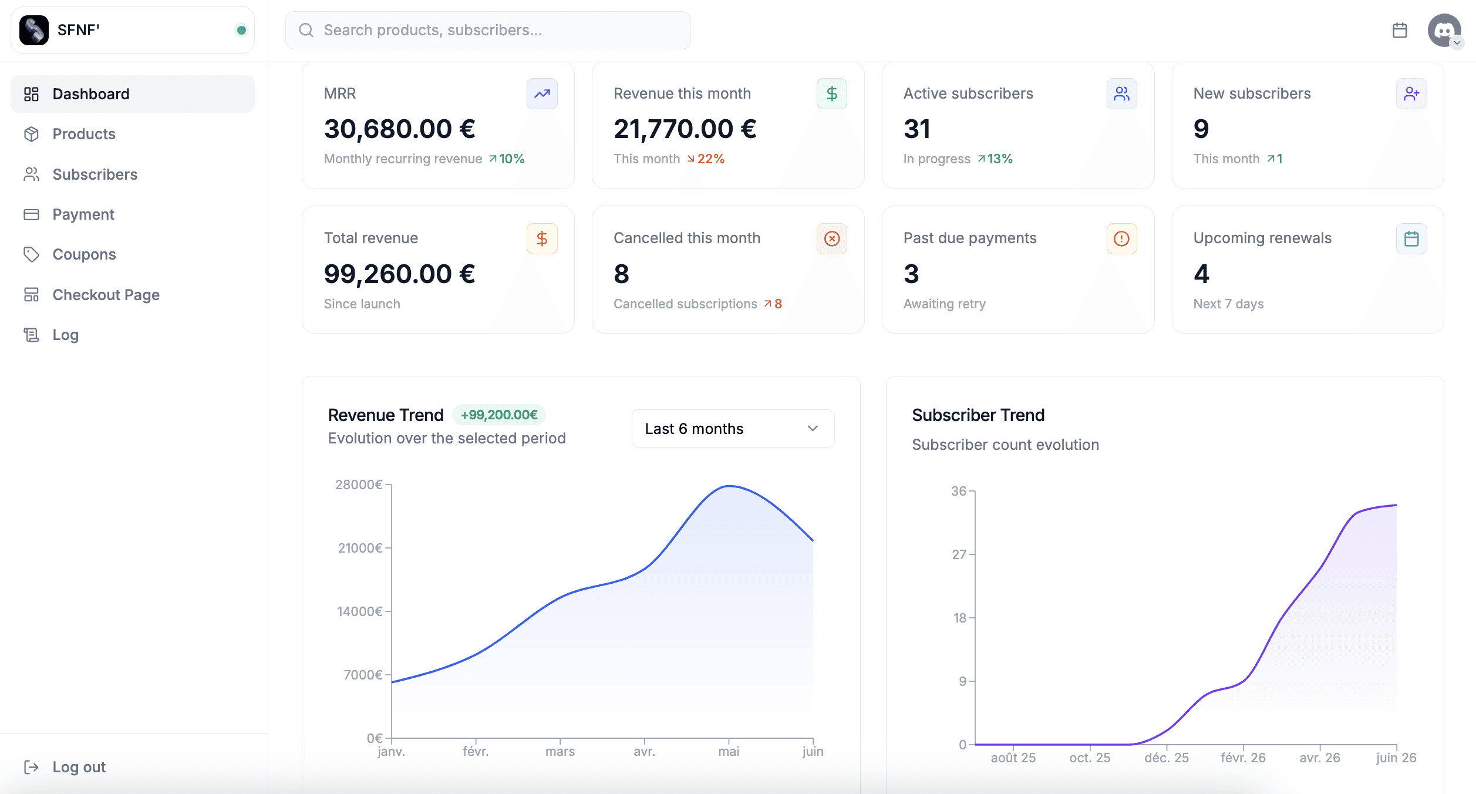Click the Total revenue 99,260.00 € value
This screenshot has width=1476, height=794.
pyautogui.click(x=400, y=274)
